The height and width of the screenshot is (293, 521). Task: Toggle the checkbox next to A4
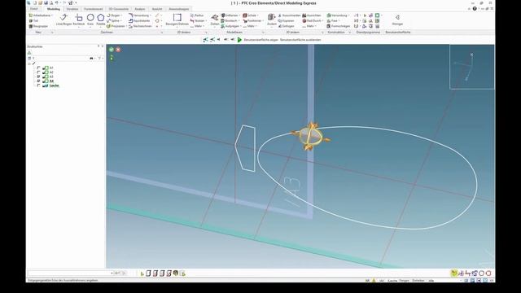coord(38,81)
